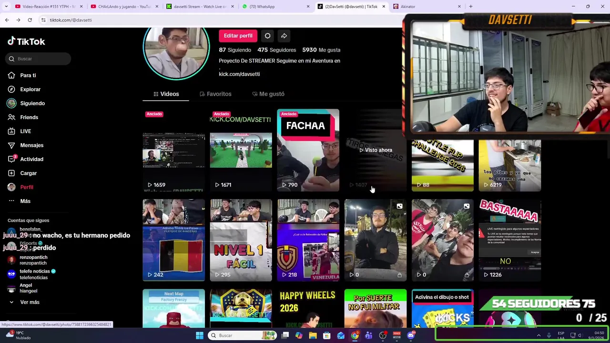Click the profile settings gear icon
610x343 pixels.
(x=267, y=36)
